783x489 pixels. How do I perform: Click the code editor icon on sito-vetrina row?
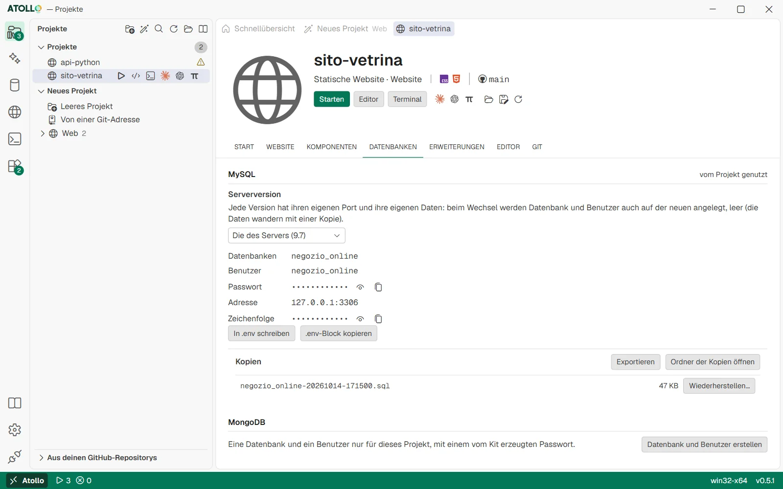[x=136, y=76]
